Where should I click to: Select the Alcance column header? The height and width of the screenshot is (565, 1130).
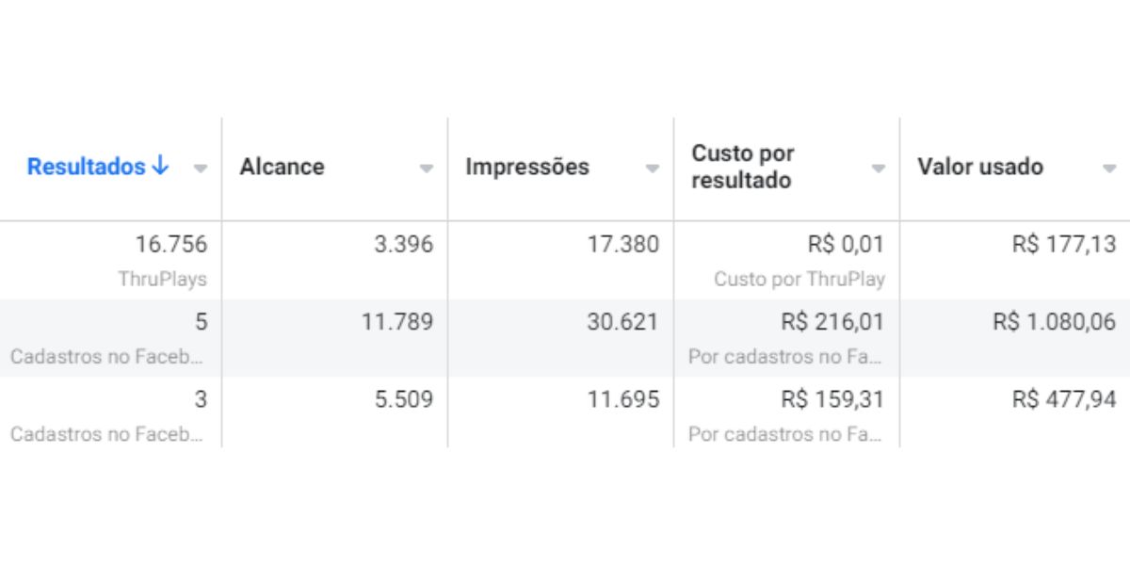click(x=282, y=167)
